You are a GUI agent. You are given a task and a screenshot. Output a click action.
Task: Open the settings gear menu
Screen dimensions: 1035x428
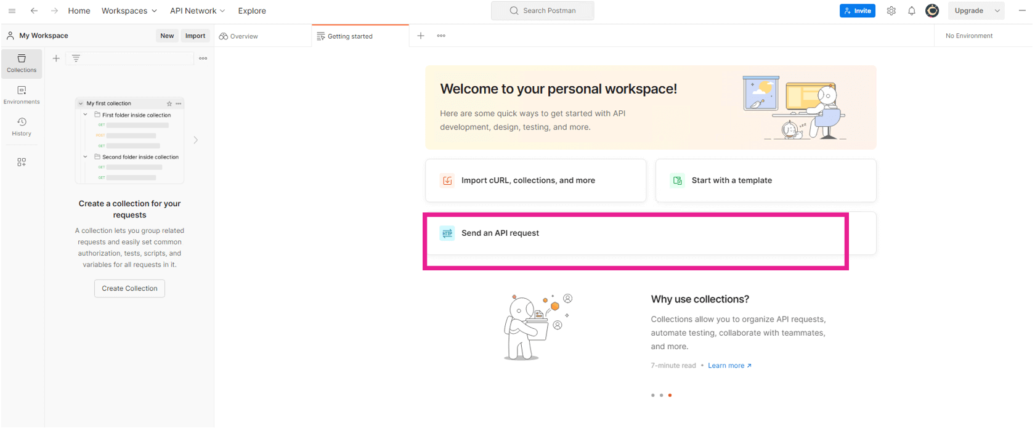coord(891,11)
